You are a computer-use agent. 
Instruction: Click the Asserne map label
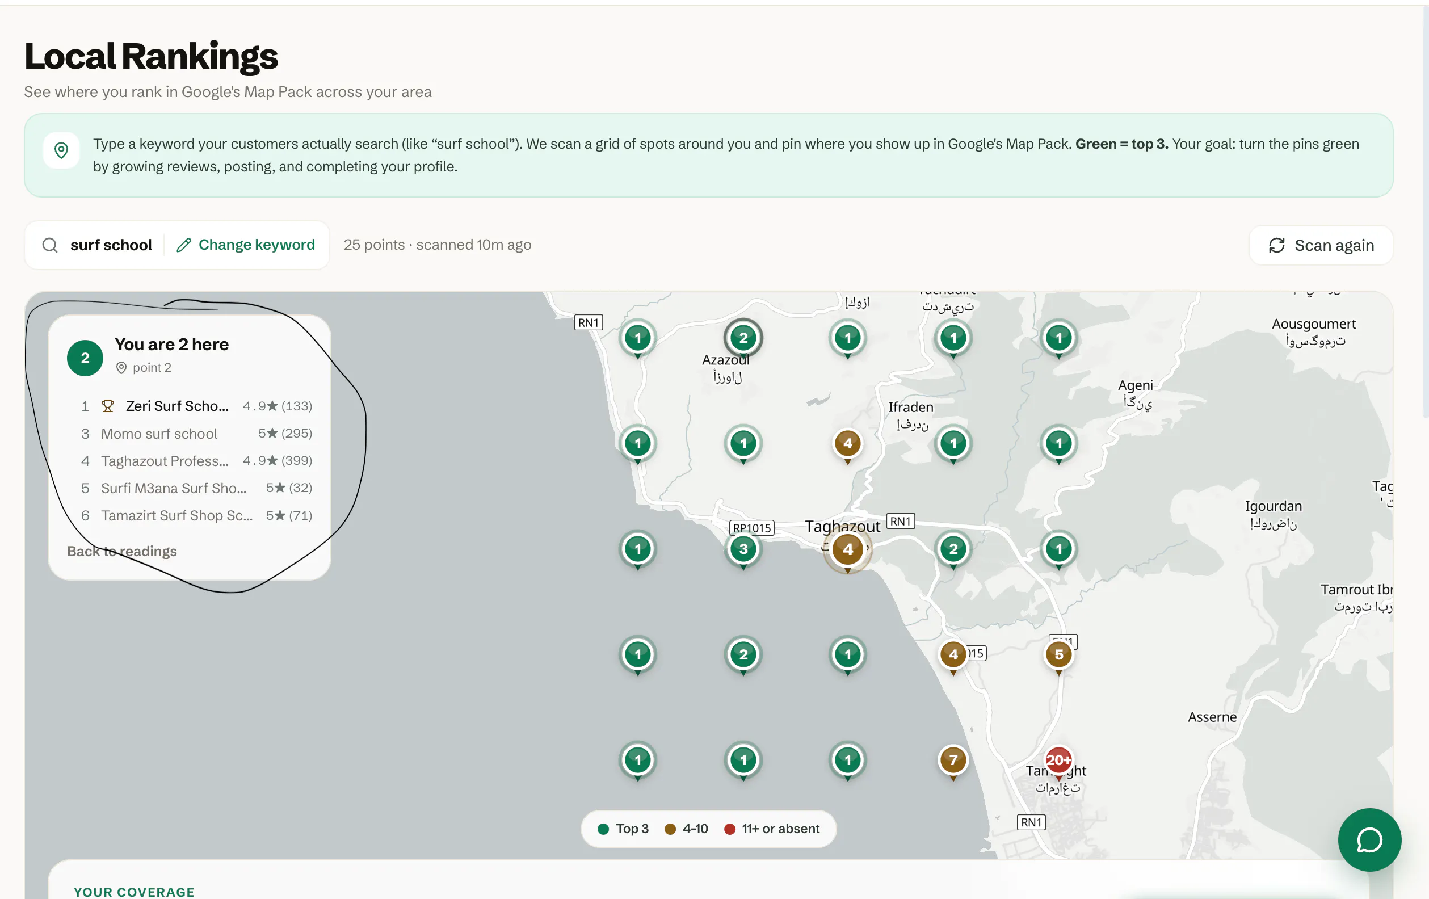pyautogui.click(x=1212, y=717)
